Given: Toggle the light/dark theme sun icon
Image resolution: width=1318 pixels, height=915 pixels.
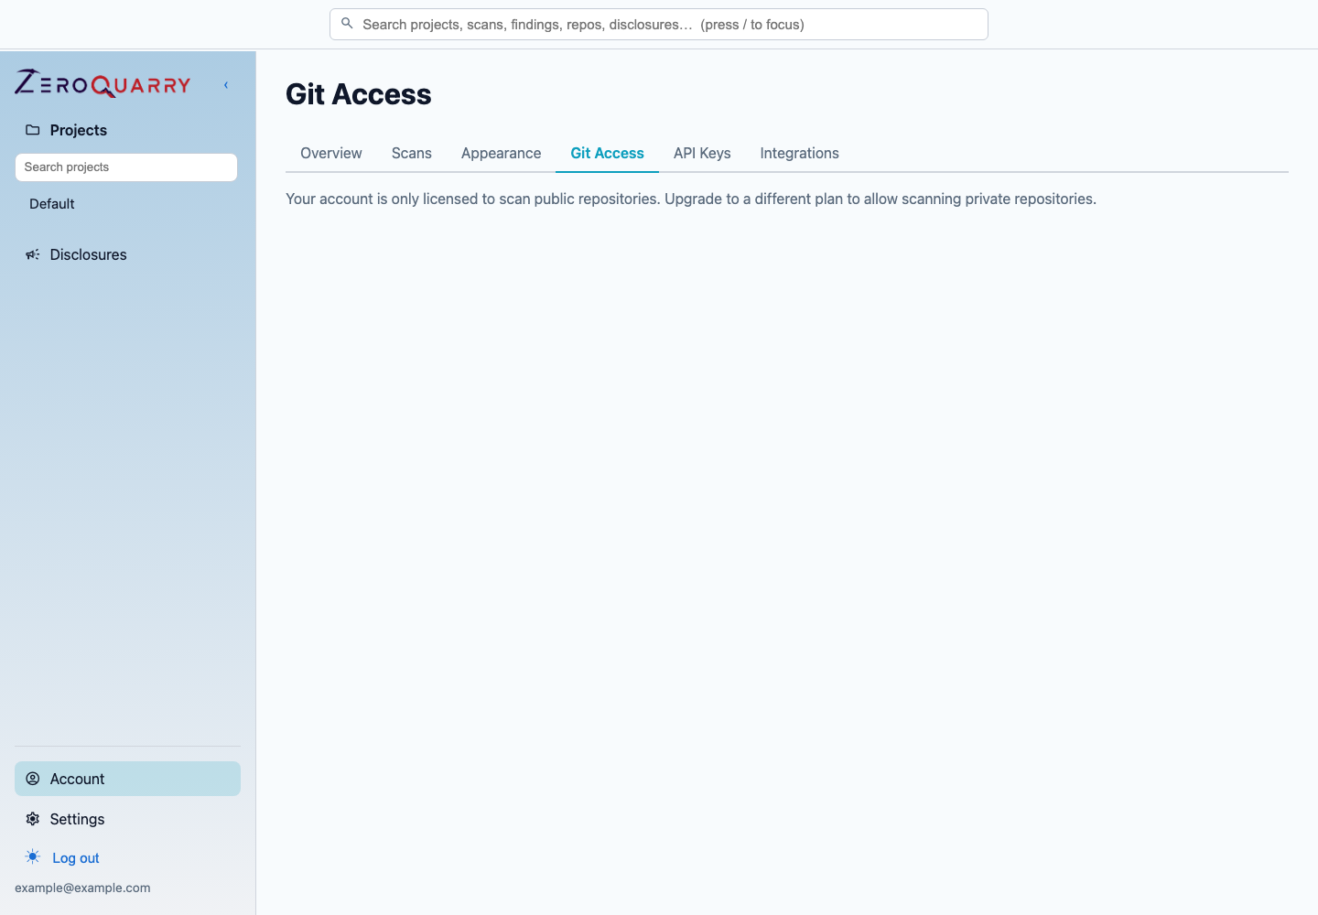Looking at the screenshot, I should pos(33,857).
